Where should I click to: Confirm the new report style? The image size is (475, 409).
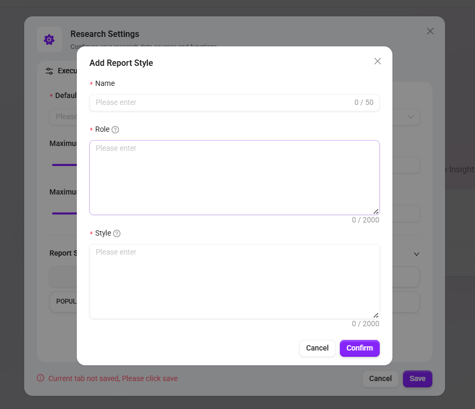(x=359, y=348)
